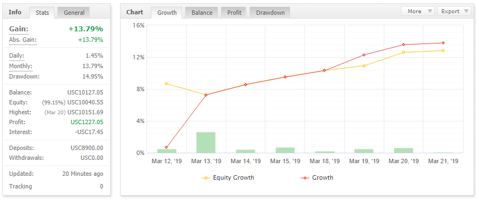Click the Daily label

pos(17,56)
